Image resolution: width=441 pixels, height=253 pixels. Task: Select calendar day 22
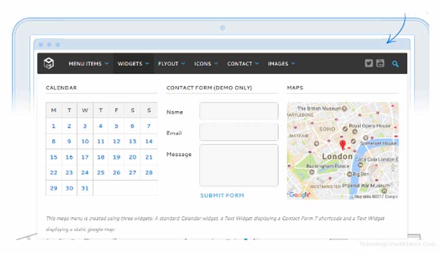(x=54, y=172)
